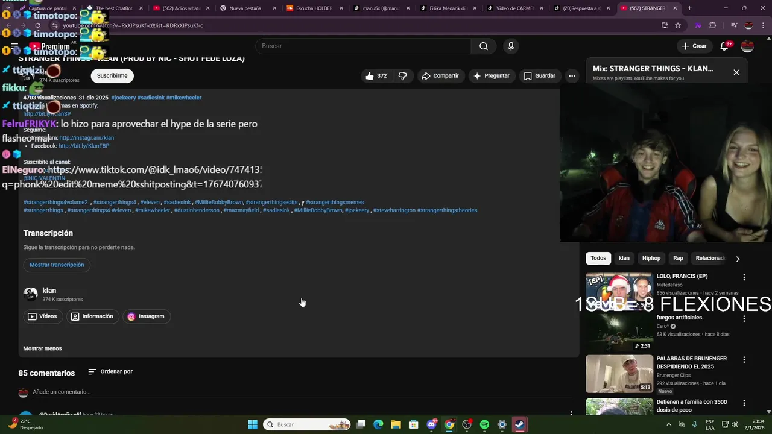Image resolution: width=772 pixels, height=434 pixels.
Task: Open the klan channel name link
Action: 49,291
